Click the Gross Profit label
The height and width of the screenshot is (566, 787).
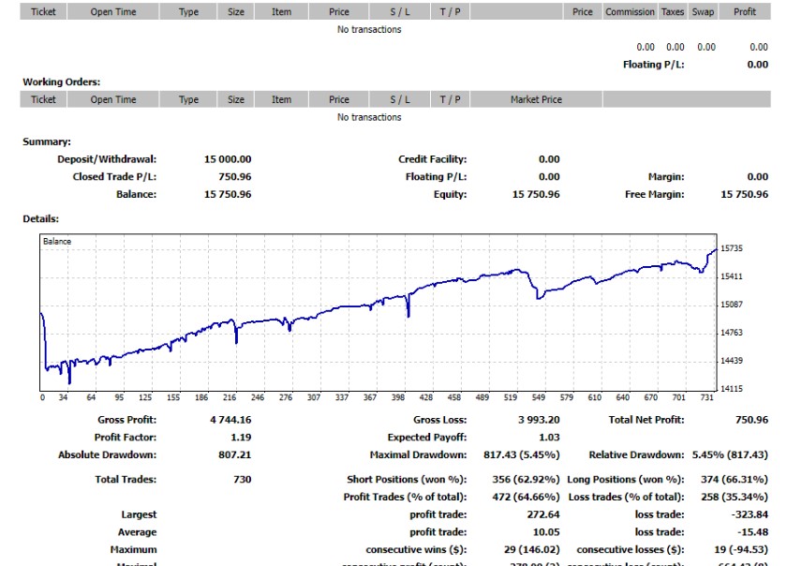(127, 420)
